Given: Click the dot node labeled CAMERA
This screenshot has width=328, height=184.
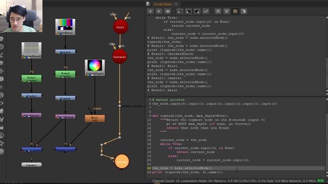Looking at the screenshot, I should click(119, 106).
